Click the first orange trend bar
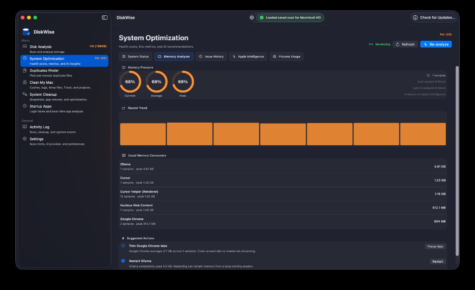Image resolution: width=475 pixels, height=290 pixels. point(143,134)
